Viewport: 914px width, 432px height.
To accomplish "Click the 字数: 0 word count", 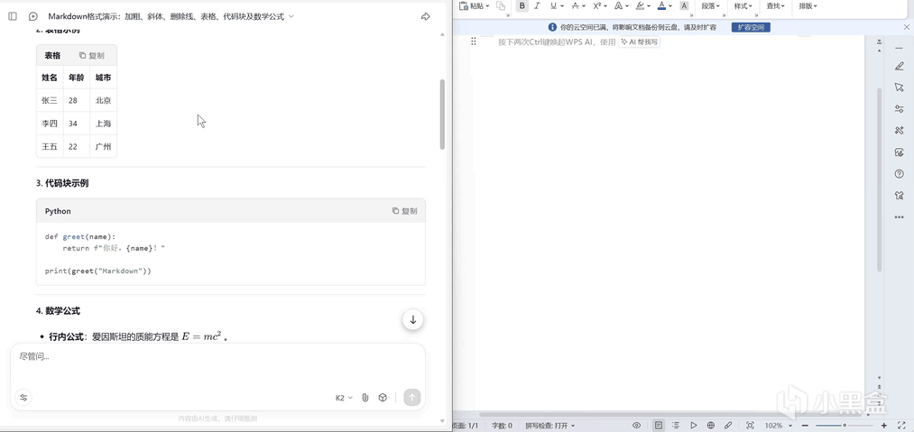I will click(502, 426).
